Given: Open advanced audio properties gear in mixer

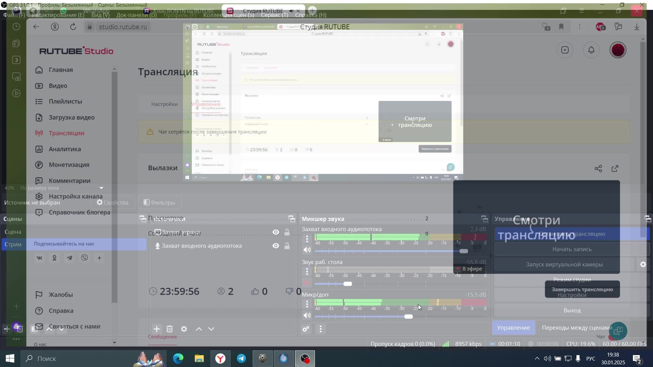Looking at the screenshot, I should 306,329.
